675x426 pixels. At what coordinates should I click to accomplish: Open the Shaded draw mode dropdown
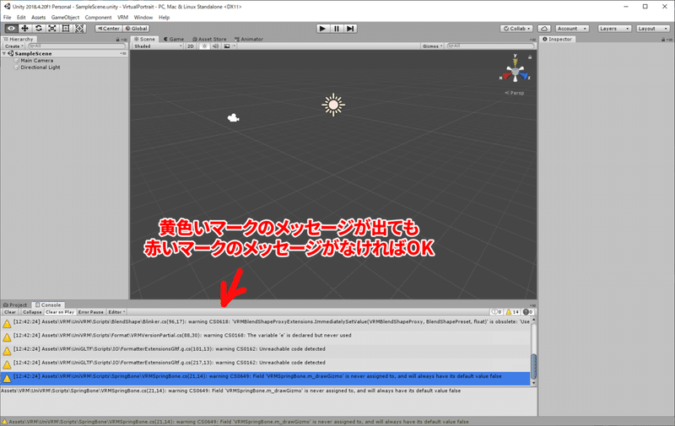pyautogui.click(x=157, y=46)
